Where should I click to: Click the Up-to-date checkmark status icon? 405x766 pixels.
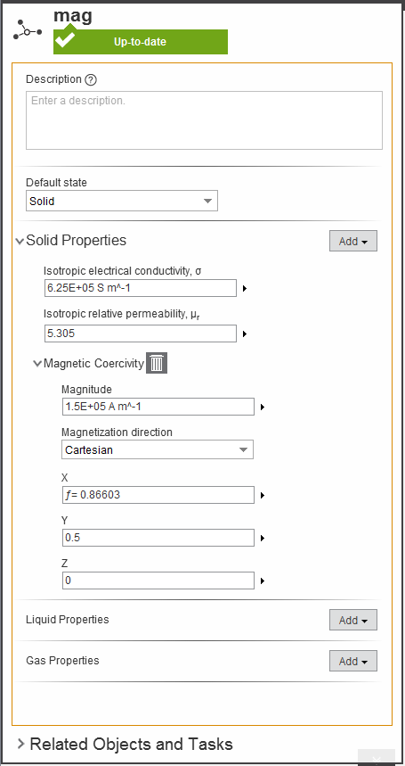point(65,40)
